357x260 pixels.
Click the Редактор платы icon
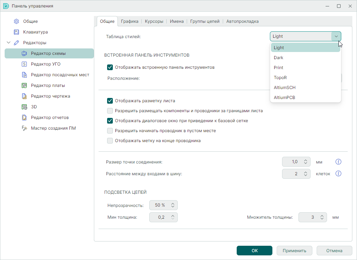point(24,85)
